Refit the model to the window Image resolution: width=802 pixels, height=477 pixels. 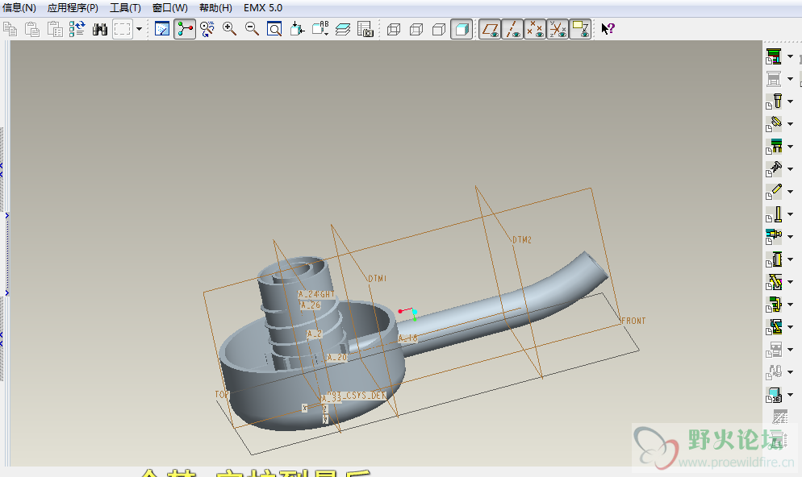274,29
